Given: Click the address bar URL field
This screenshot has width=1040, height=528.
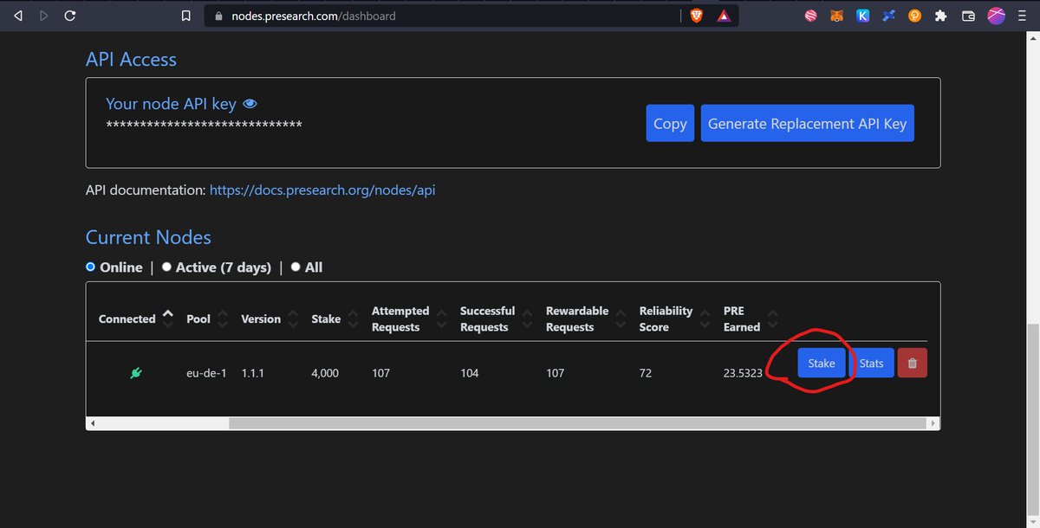Looking at the screenshot, I should point(442,16).
